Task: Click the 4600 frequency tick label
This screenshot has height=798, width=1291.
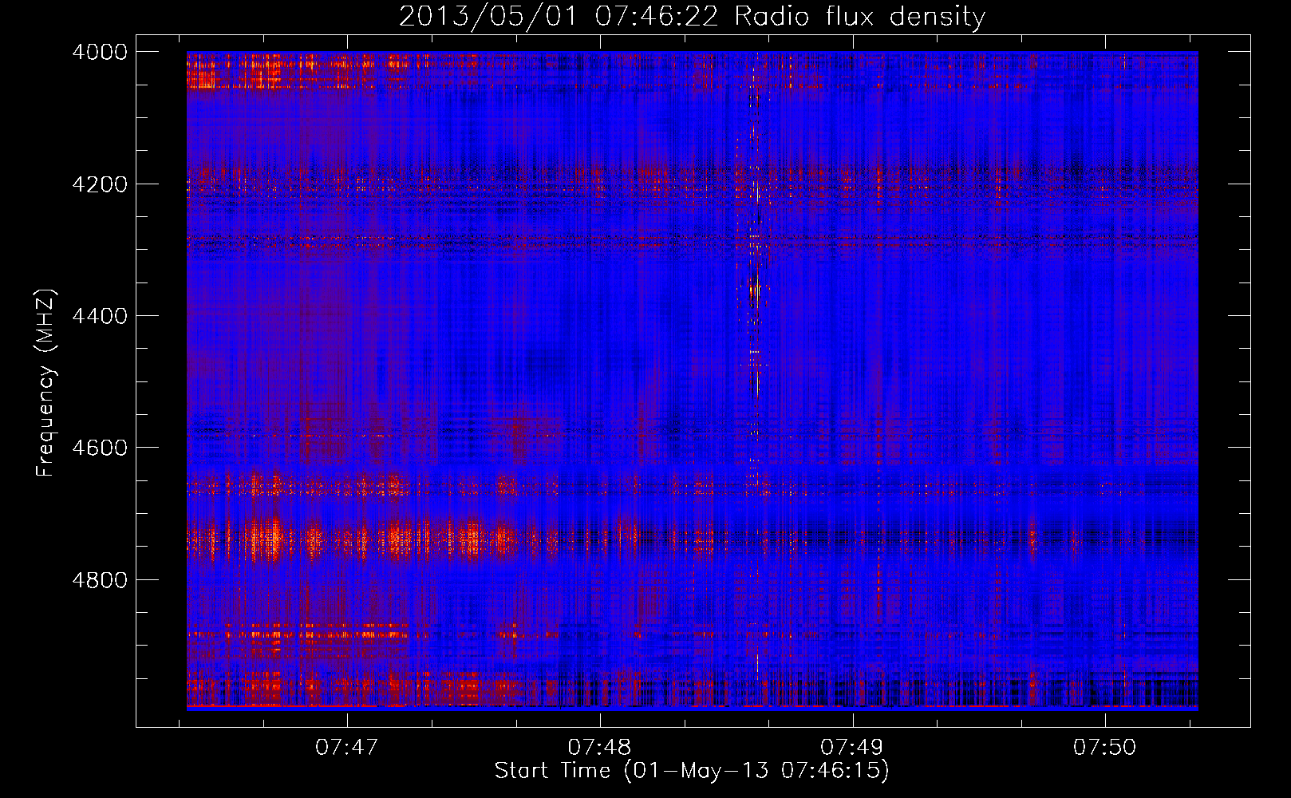Action: 100,448
